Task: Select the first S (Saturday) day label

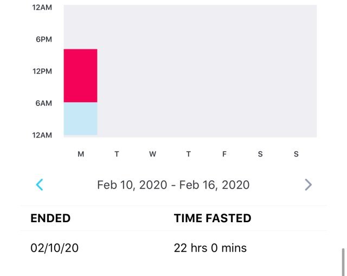Action: pyautogui.click(x=260, y=154)
